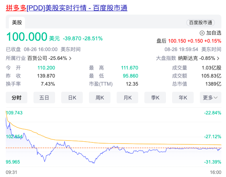Screen dimensions: 226x177
Task: Click the plus icon beside 加自选
Action: 202,33
